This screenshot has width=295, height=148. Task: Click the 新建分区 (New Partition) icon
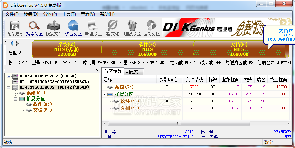[93, 28]
